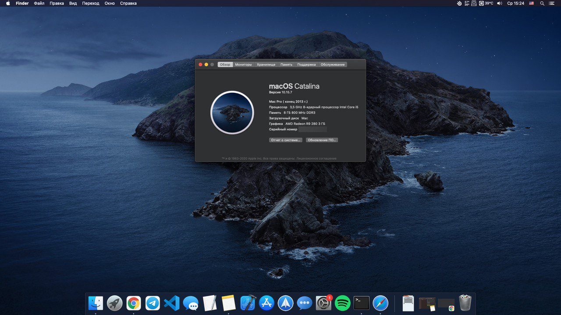
Task: Open System Preferences with update badge
Action: click(323, 303)
